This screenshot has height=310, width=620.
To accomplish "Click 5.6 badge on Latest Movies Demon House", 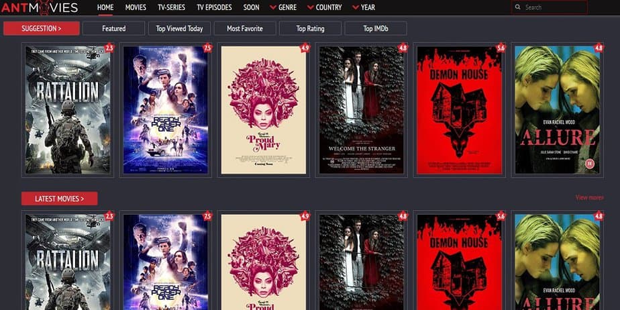I will tap(501, 216).
